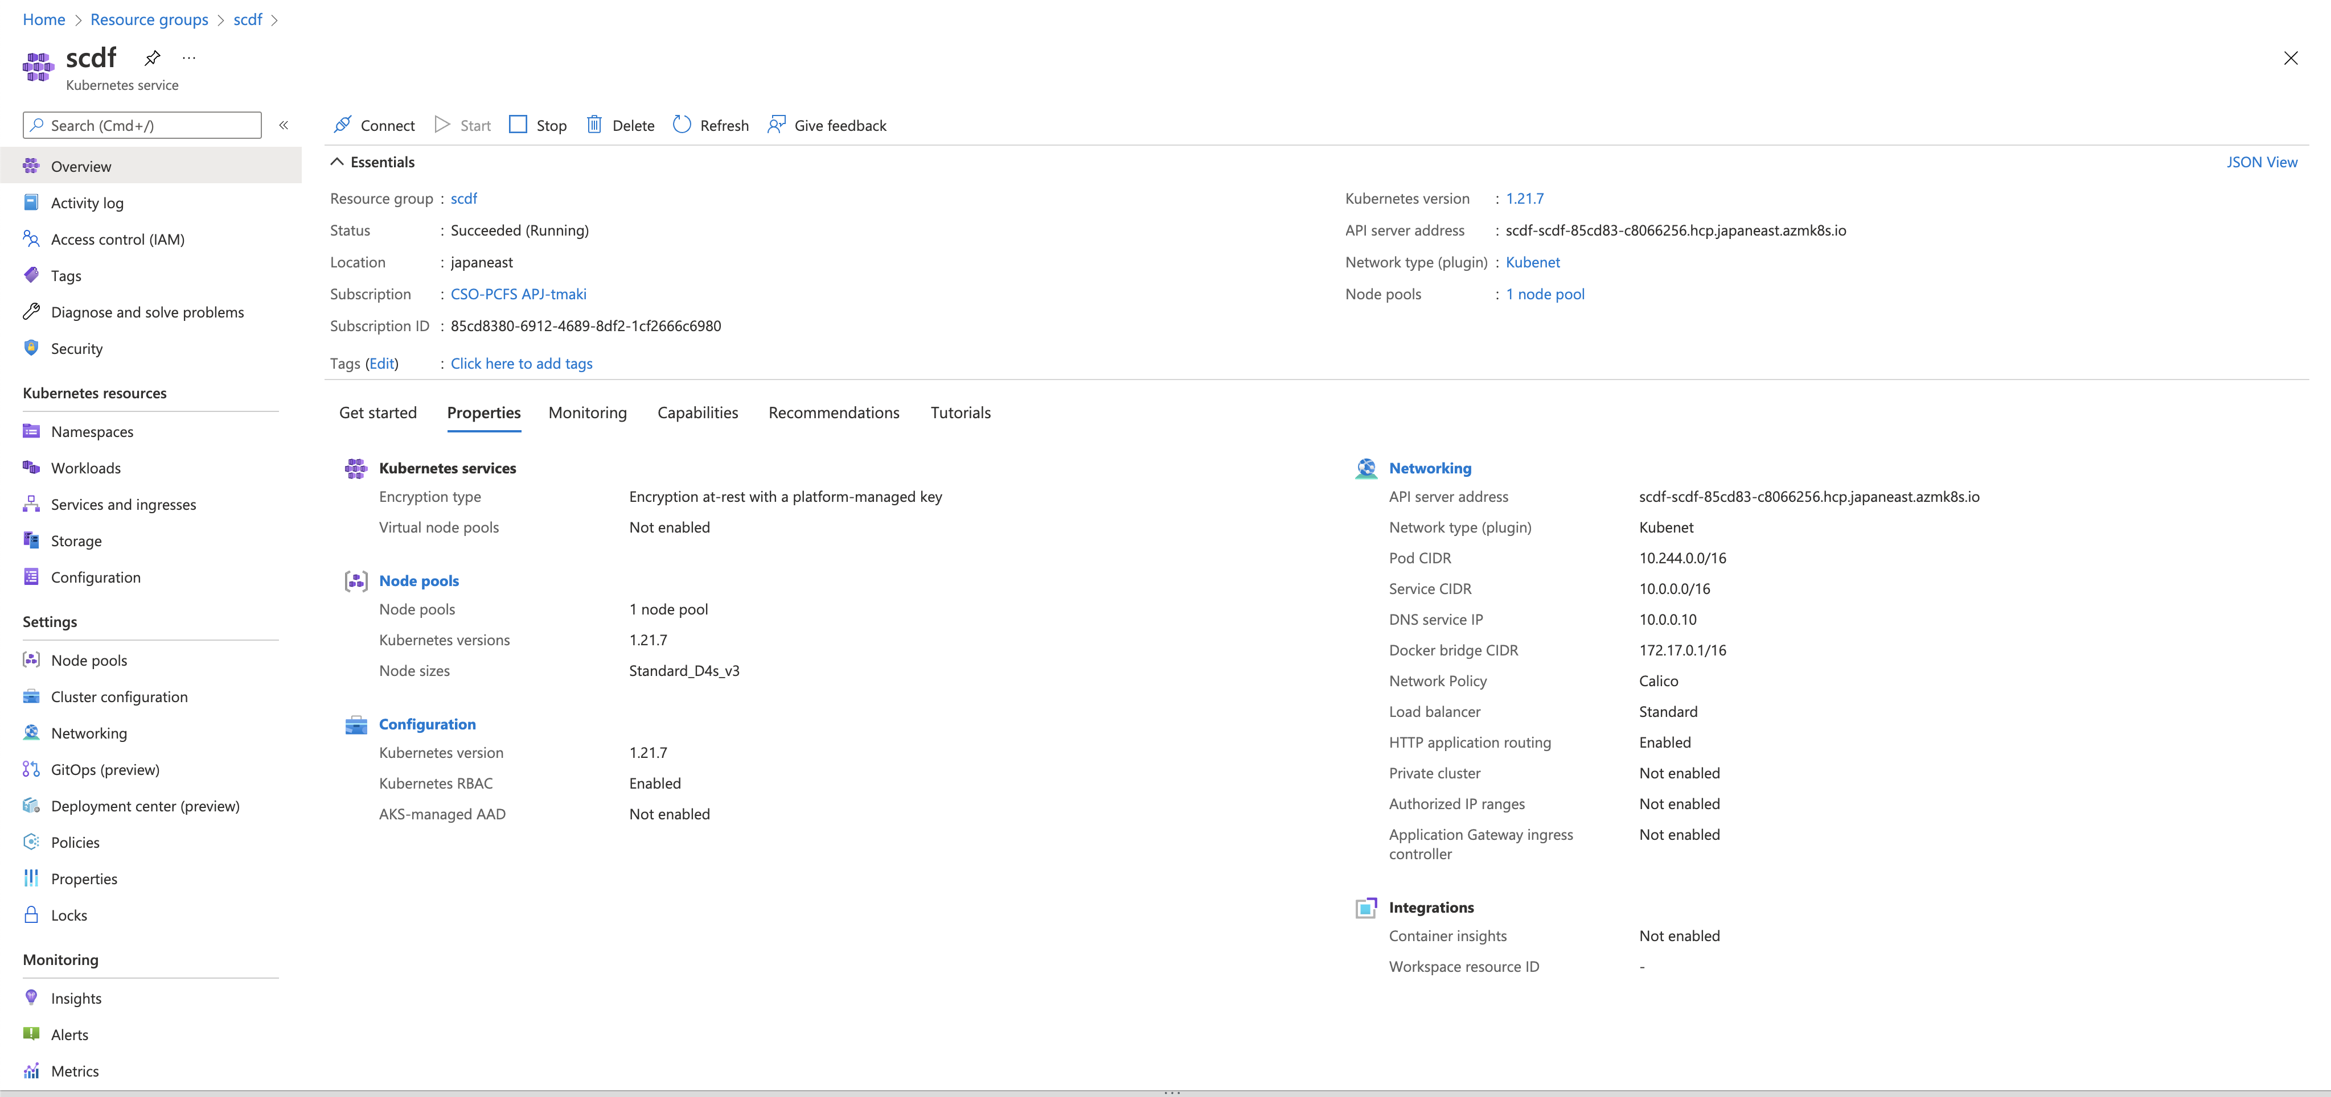Open the more options ellipsis beside scdf

point(188,58)
